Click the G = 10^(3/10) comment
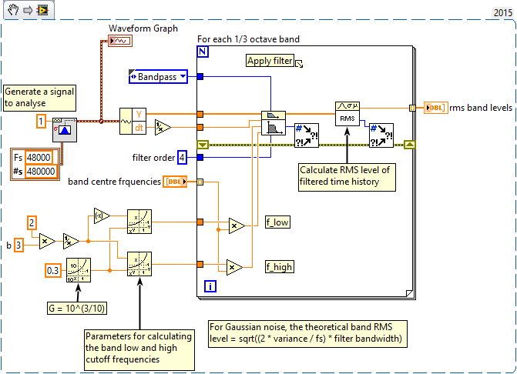The image size is (517, 374). [77, 308]
